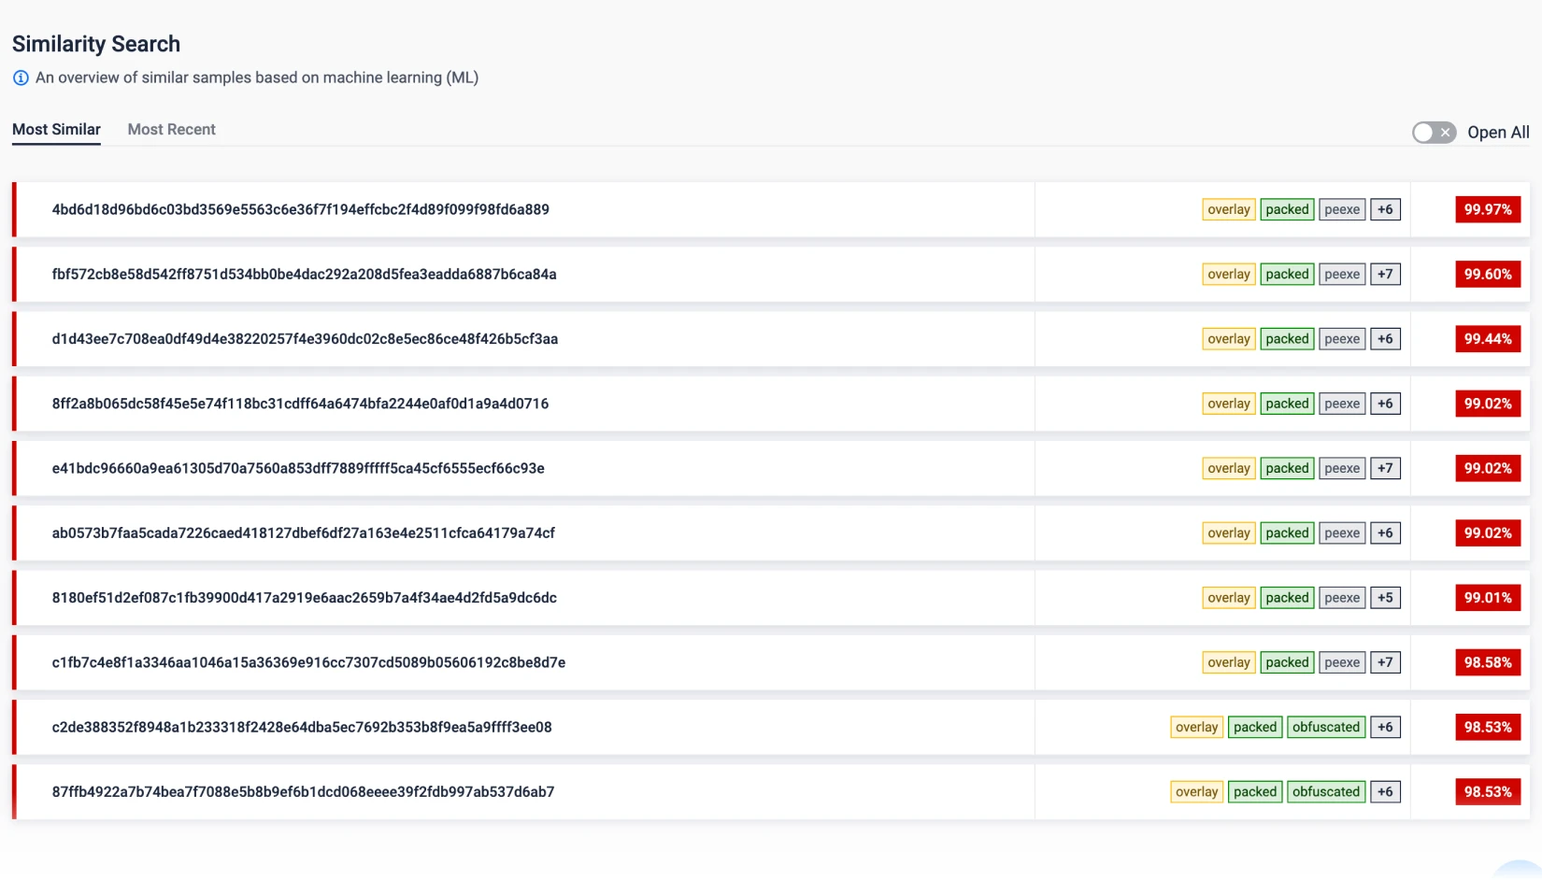Open sample hash 4bd6d18d96bd6c03 row
The width and height of the screenshot is (1542, 880).
coord(300,210)
